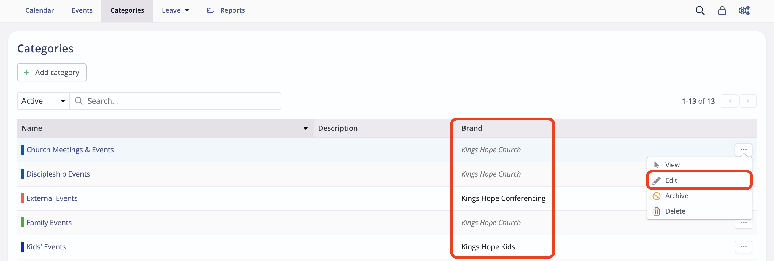774x261 pixels.
Task: Switch to the Calendar tab
Action: (39, 10)
